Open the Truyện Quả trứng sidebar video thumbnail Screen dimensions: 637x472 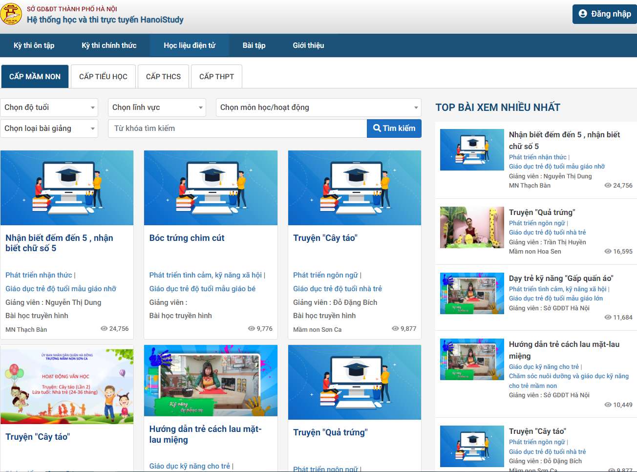coord(472,228)
